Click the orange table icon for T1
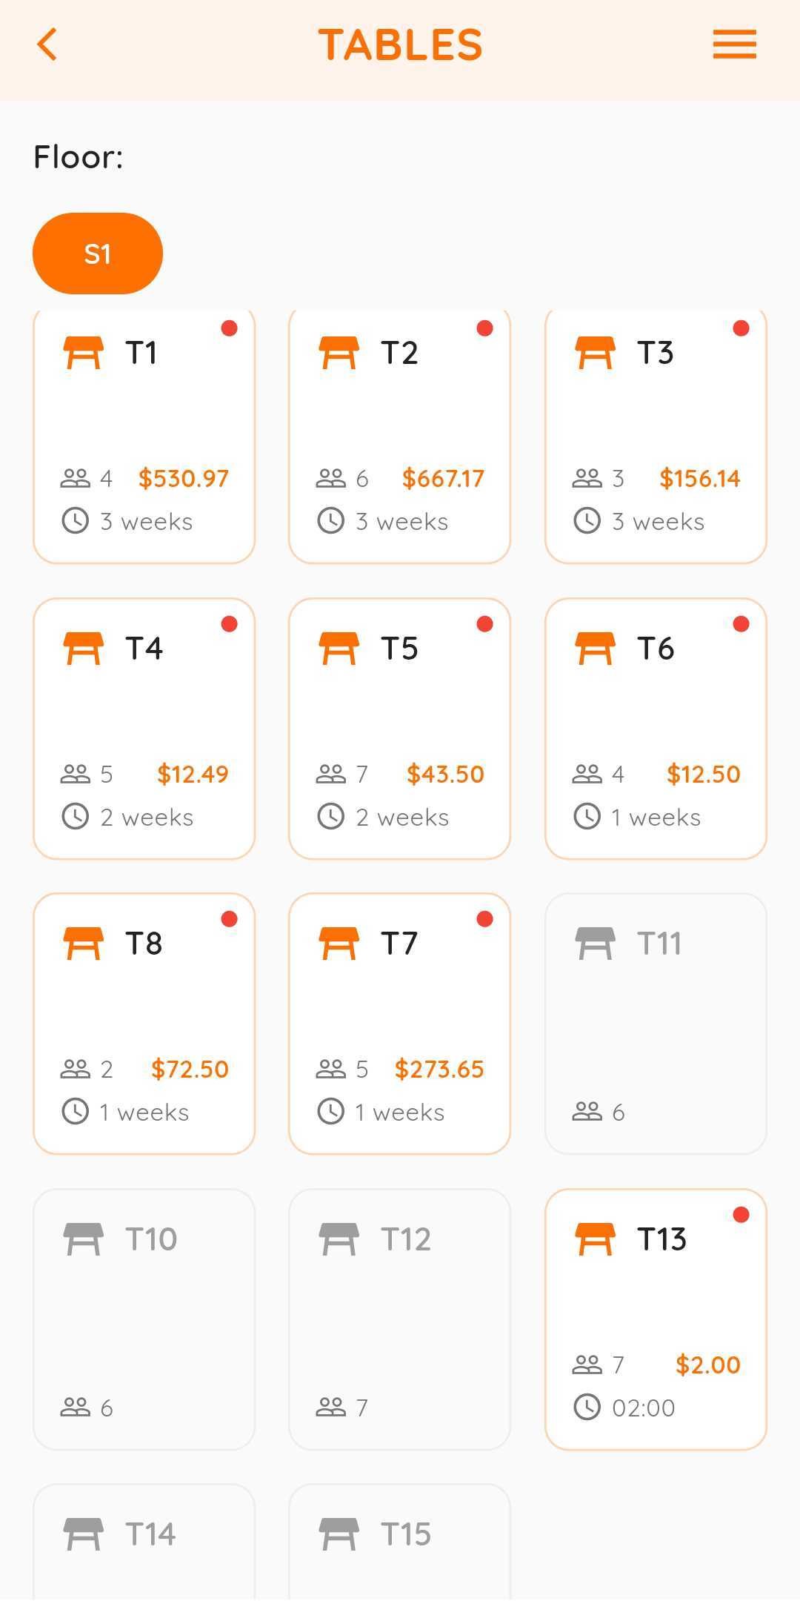Image resolution: width=800 pixels, height=1601 pixels. coord(82,353)
